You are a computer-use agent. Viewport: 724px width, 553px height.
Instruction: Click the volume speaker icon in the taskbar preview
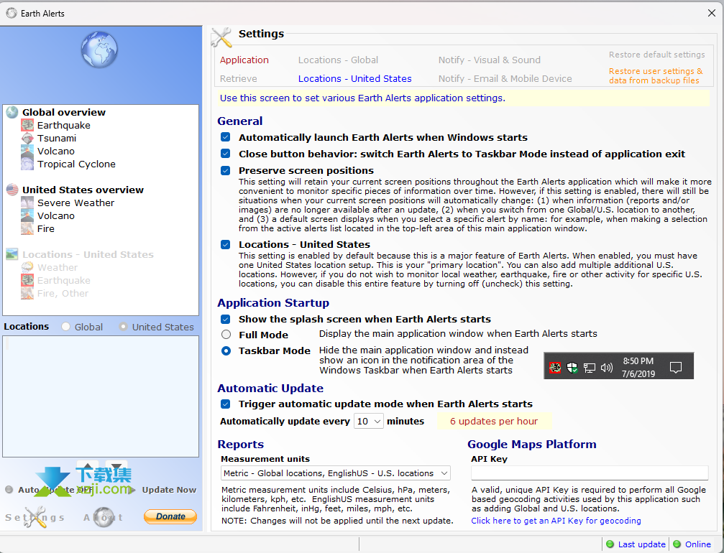pyautogui.click(x=607, y=368)
